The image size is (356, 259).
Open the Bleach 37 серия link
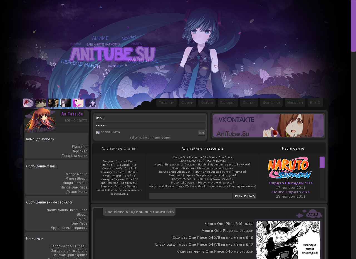(202, 168)
